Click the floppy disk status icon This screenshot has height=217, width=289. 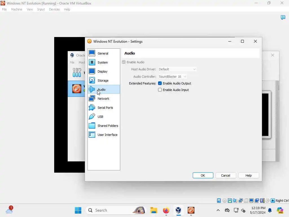[230, 201]
